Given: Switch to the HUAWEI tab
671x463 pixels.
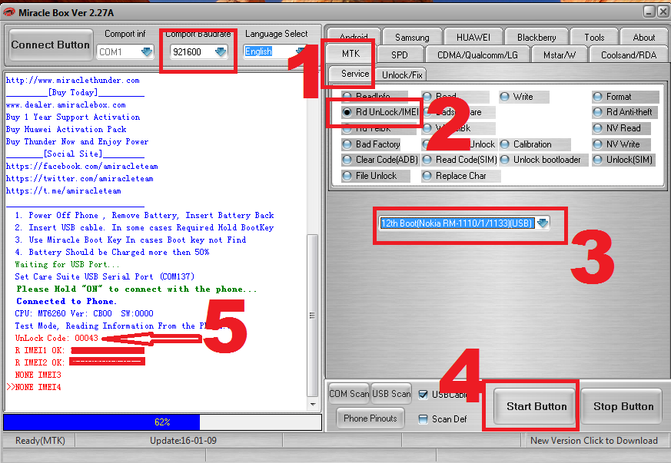Looking at the screenshot, I should (473, 37).
